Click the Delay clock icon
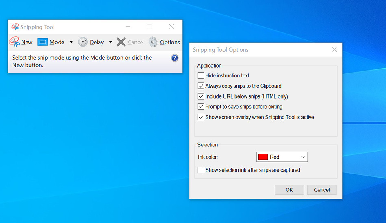The width and height of the screenshot is (386, 223). (83, 42)
